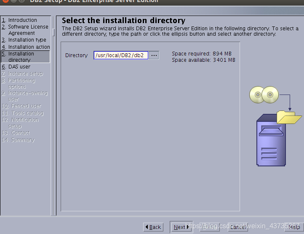Screen dimensions: 304x234
Task: Click disabled step 7 Instance setup
Action: 22,74
